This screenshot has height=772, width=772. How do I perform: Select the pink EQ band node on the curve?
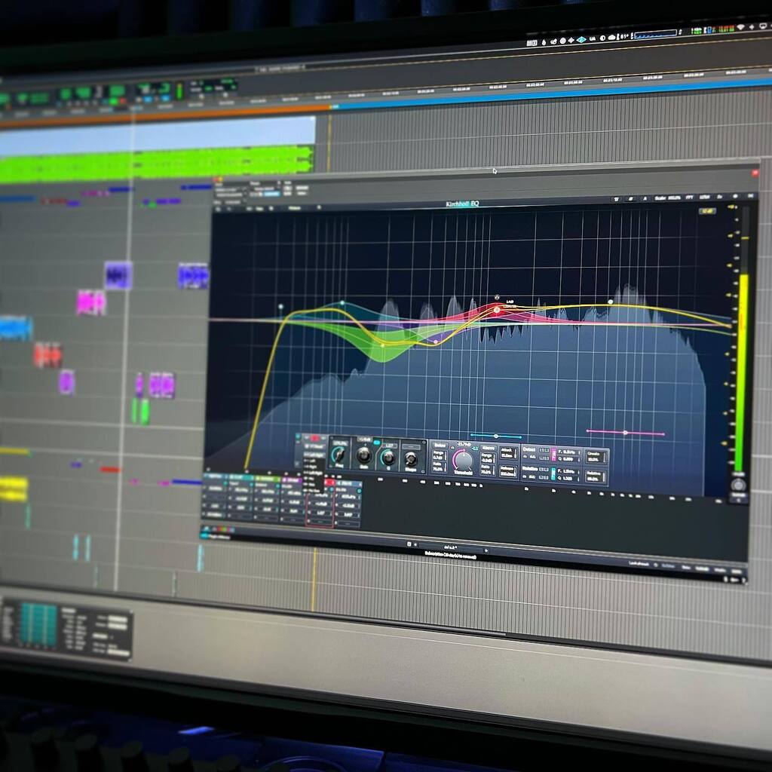435,342
